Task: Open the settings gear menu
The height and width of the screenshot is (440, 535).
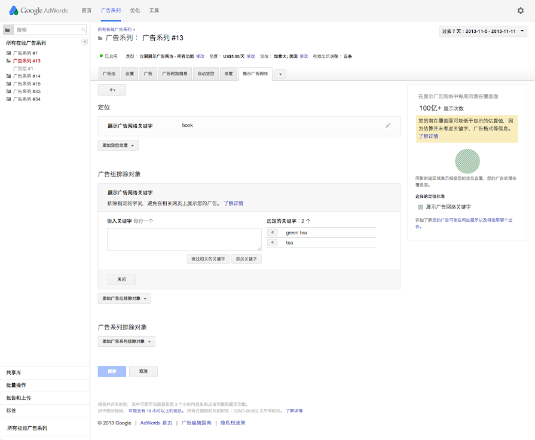Action: click(520, 11)
